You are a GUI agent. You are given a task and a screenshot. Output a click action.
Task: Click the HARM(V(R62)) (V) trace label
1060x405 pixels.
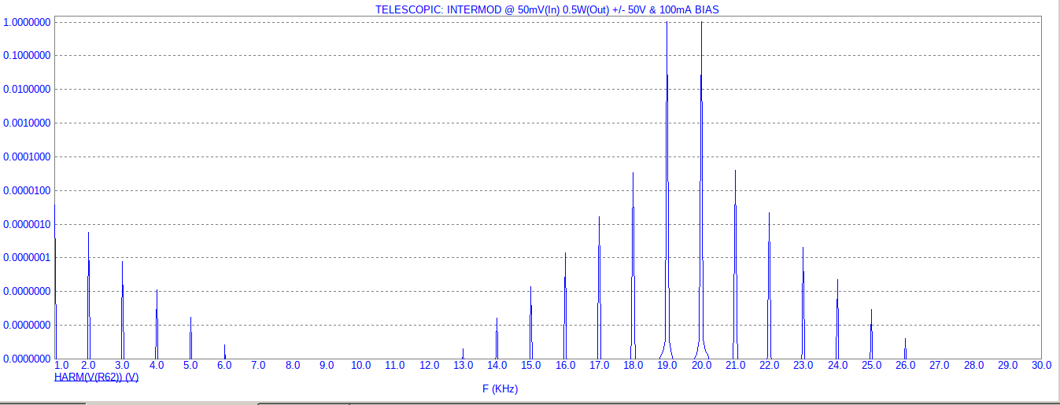click(x=96, y=377)
